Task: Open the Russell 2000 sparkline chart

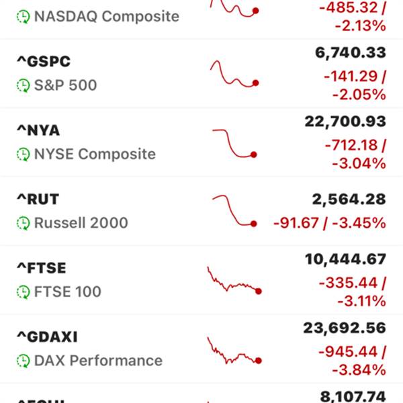Action: [x=234, y=212]
